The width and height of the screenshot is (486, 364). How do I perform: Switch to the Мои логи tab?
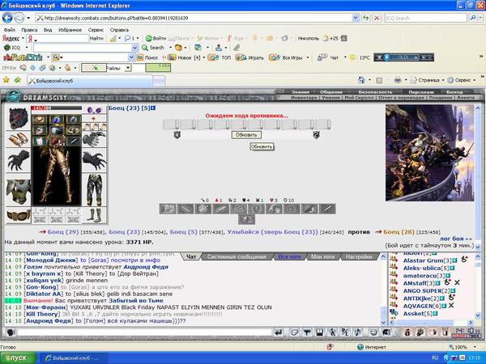click(322, 256)
